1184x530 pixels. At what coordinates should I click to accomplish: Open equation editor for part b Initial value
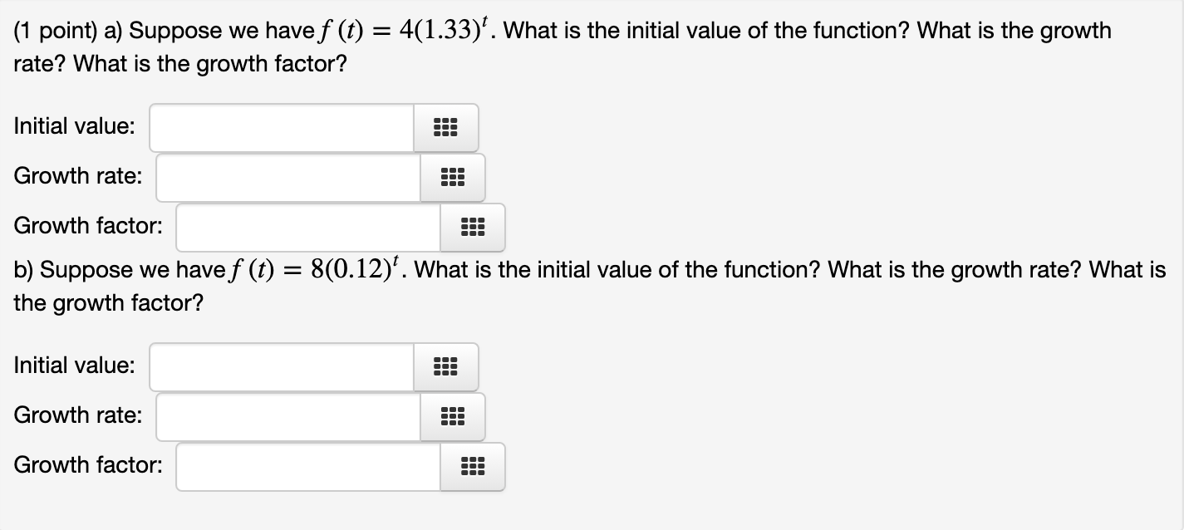tap(446, 367)
